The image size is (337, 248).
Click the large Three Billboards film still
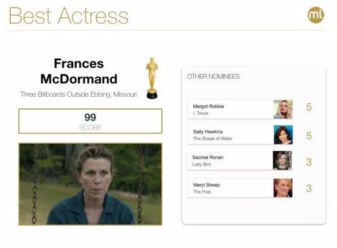(x=90, y=184)
